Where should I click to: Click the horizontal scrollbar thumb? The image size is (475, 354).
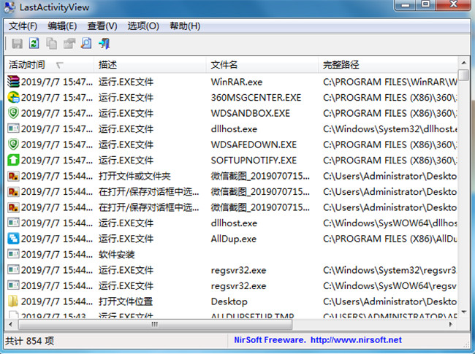tap(155, 324)
